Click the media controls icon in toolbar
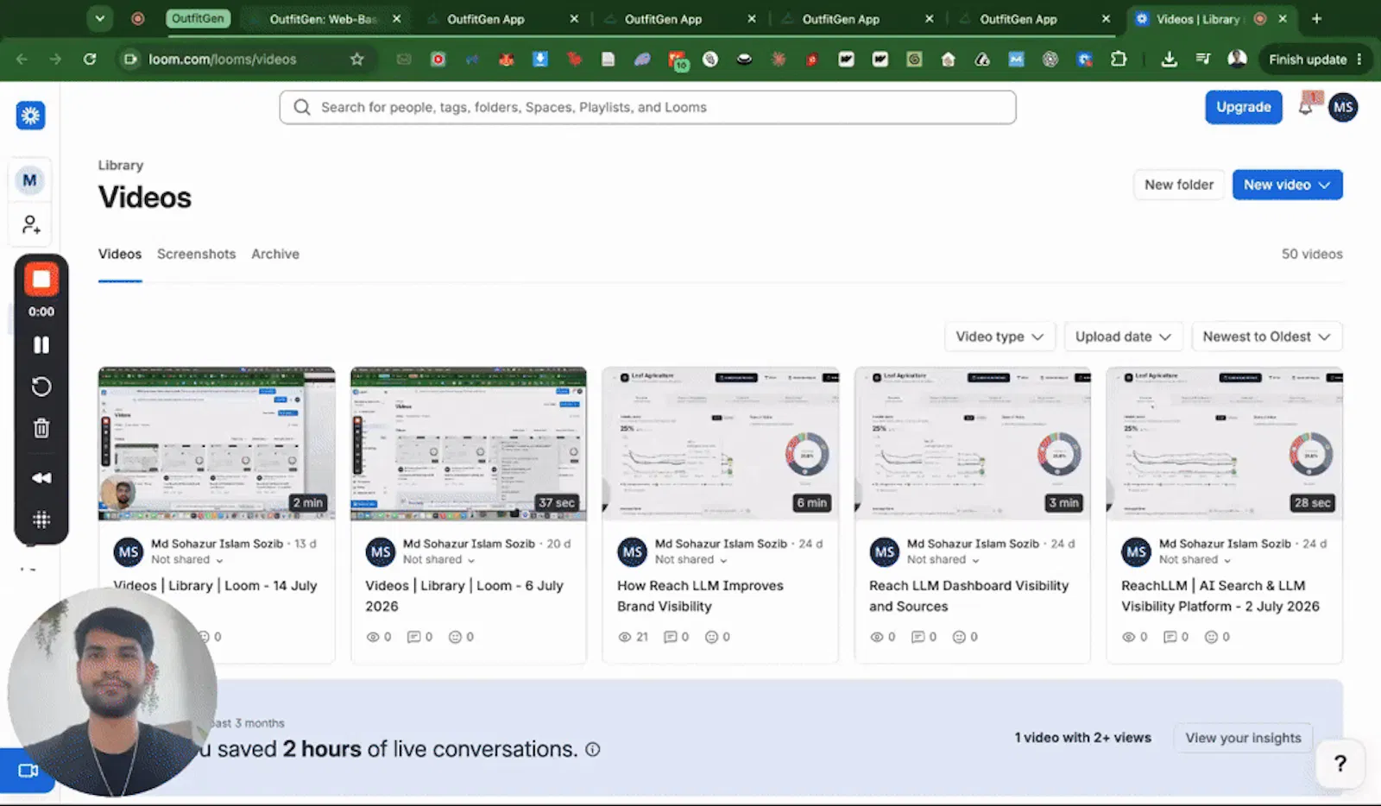Viewport: 1381px width, 806px height. 1203,59
